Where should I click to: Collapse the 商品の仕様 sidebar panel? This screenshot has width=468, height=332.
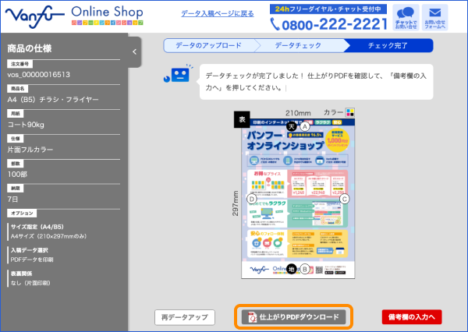(135, 52)
